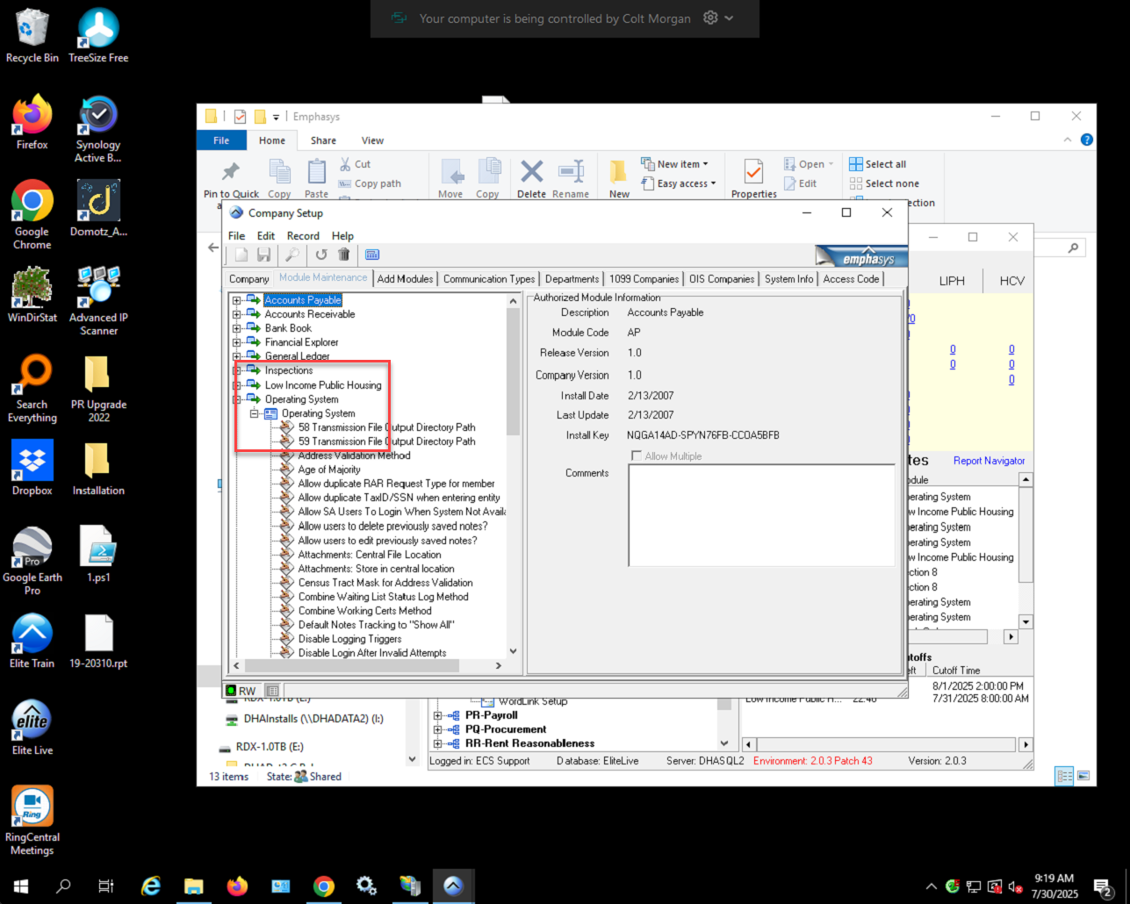Select the RingCentral Meetings desktop icon
1130x904 pixels.
[x=32, y=821]
